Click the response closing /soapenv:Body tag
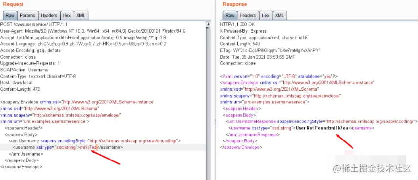Screen dimensions: 418x180 (240, 141)
